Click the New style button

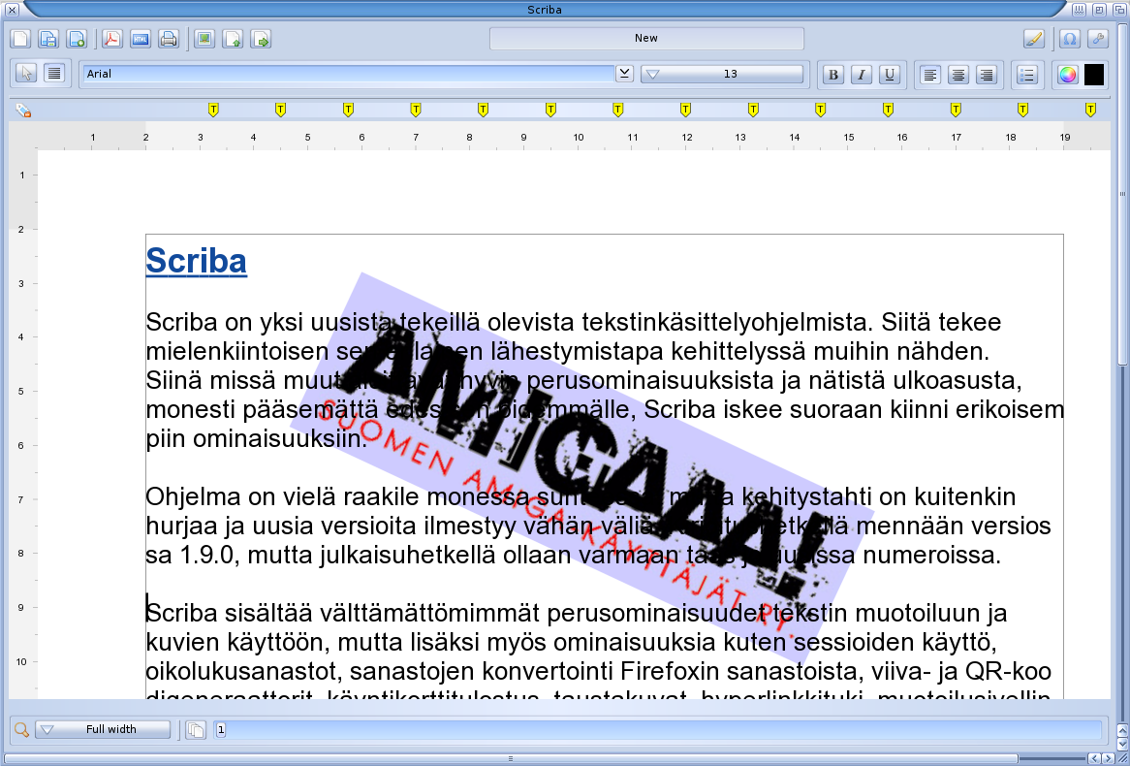point(646,38)
